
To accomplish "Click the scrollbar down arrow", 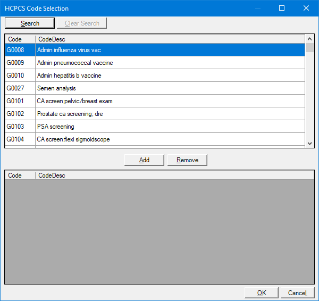I will pyautogui.click(x=309, y=144).
